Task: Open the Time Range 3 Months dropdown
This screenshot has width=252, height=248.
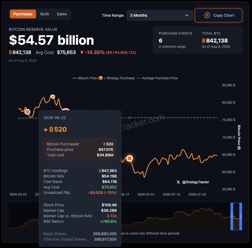Action: pos(159,16)
